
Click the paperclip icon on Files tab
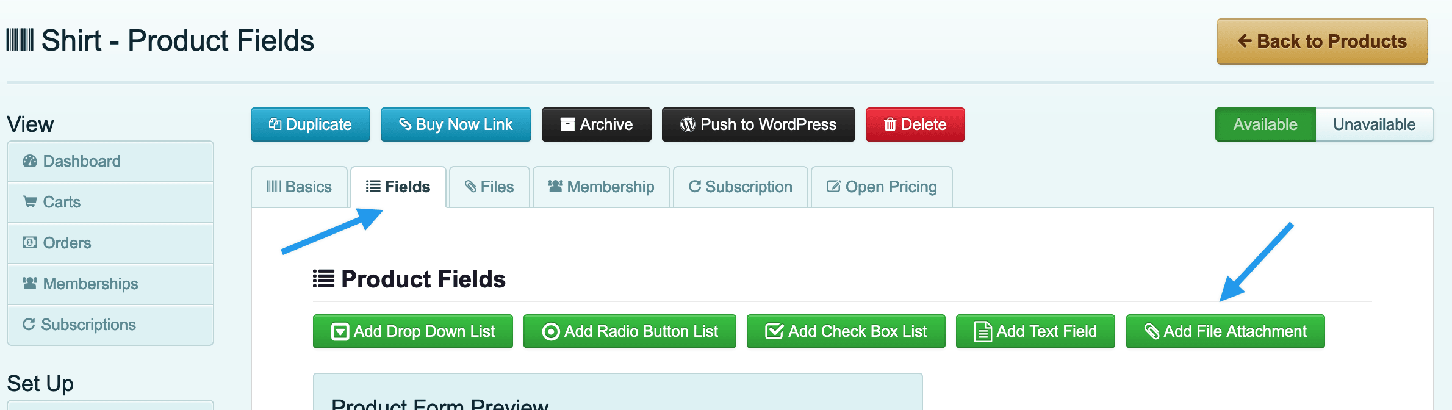[470, 186]
